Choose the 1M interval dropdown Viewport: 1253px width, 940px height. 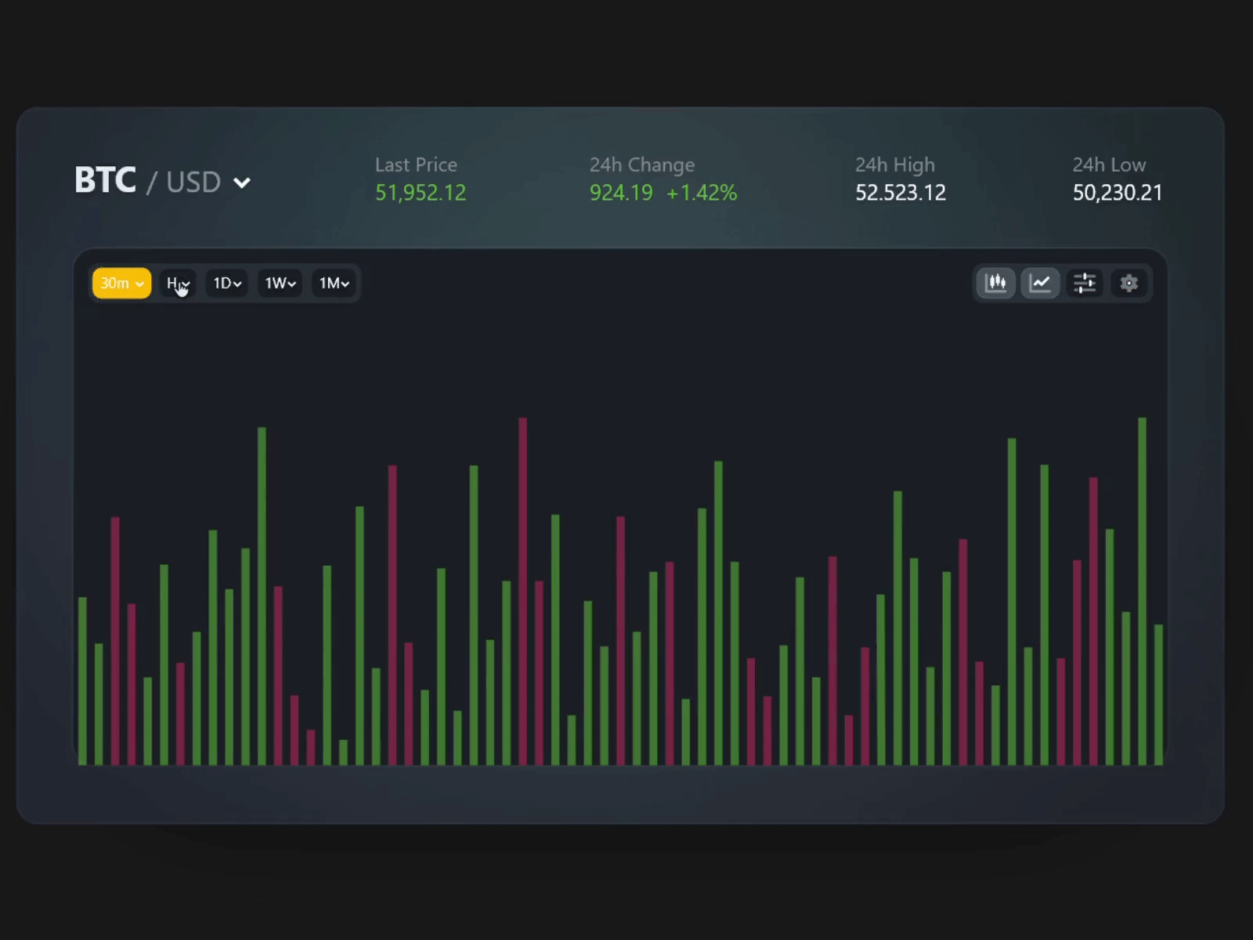334,283
